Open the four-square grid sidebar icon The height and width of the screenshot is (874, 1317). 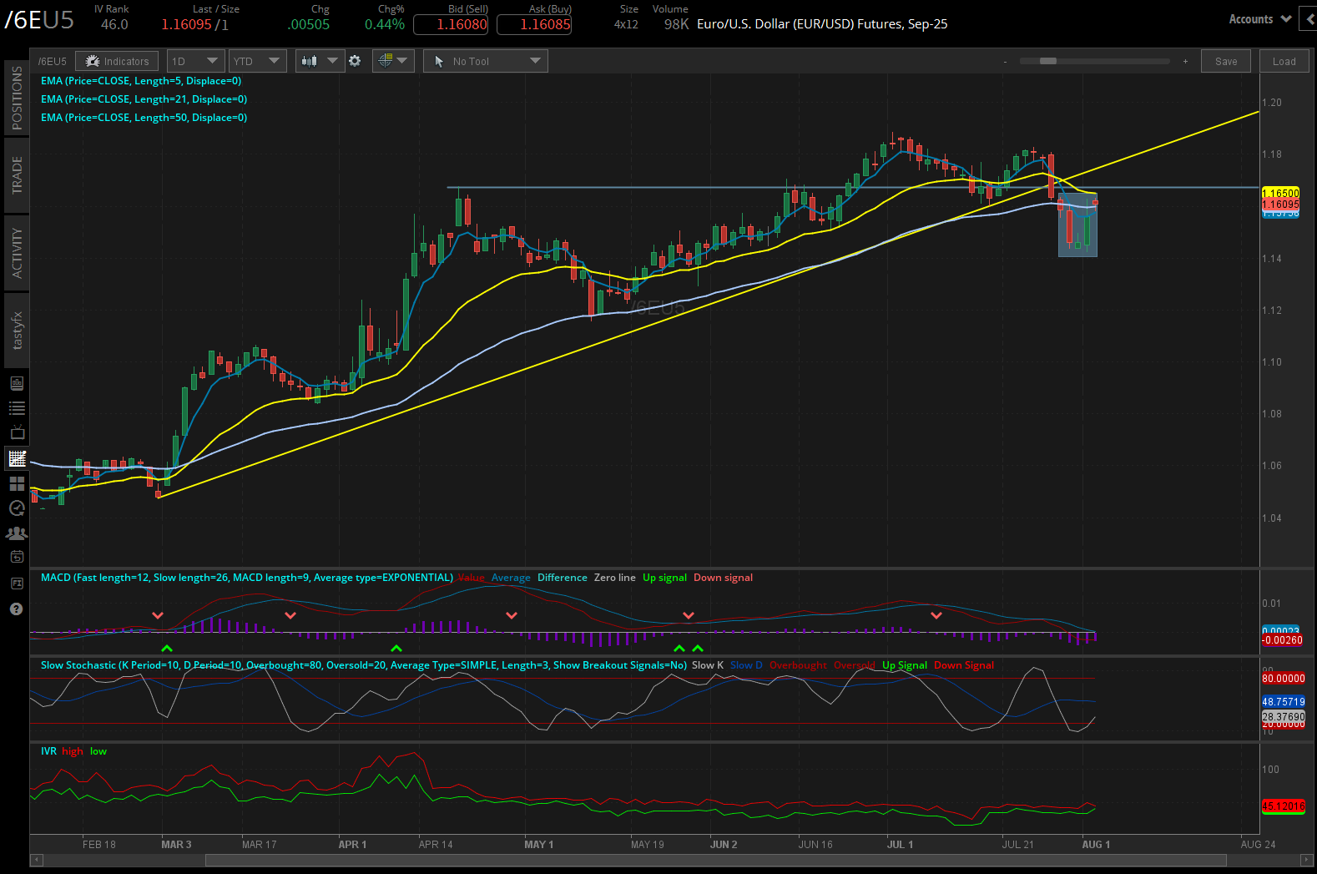point(17,483)
